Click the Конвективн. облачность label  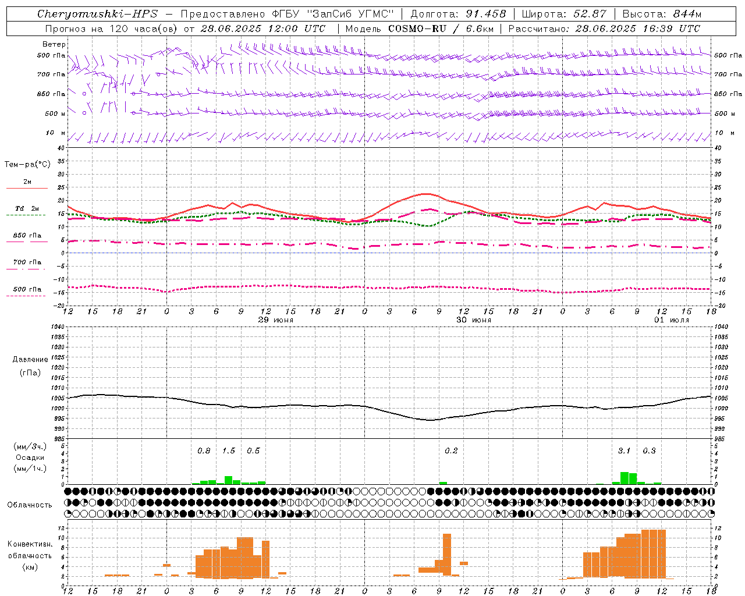(30, 550)
